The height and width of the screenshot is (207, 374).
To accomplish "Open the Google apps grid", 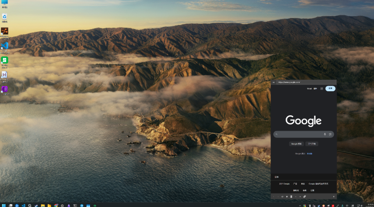I will (x=322, y=88).
